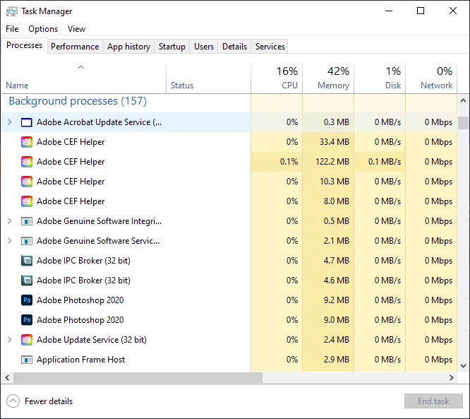
Task: Click the Adobe Acrobat Update Service icon
Action: click(x=27, y=122)
